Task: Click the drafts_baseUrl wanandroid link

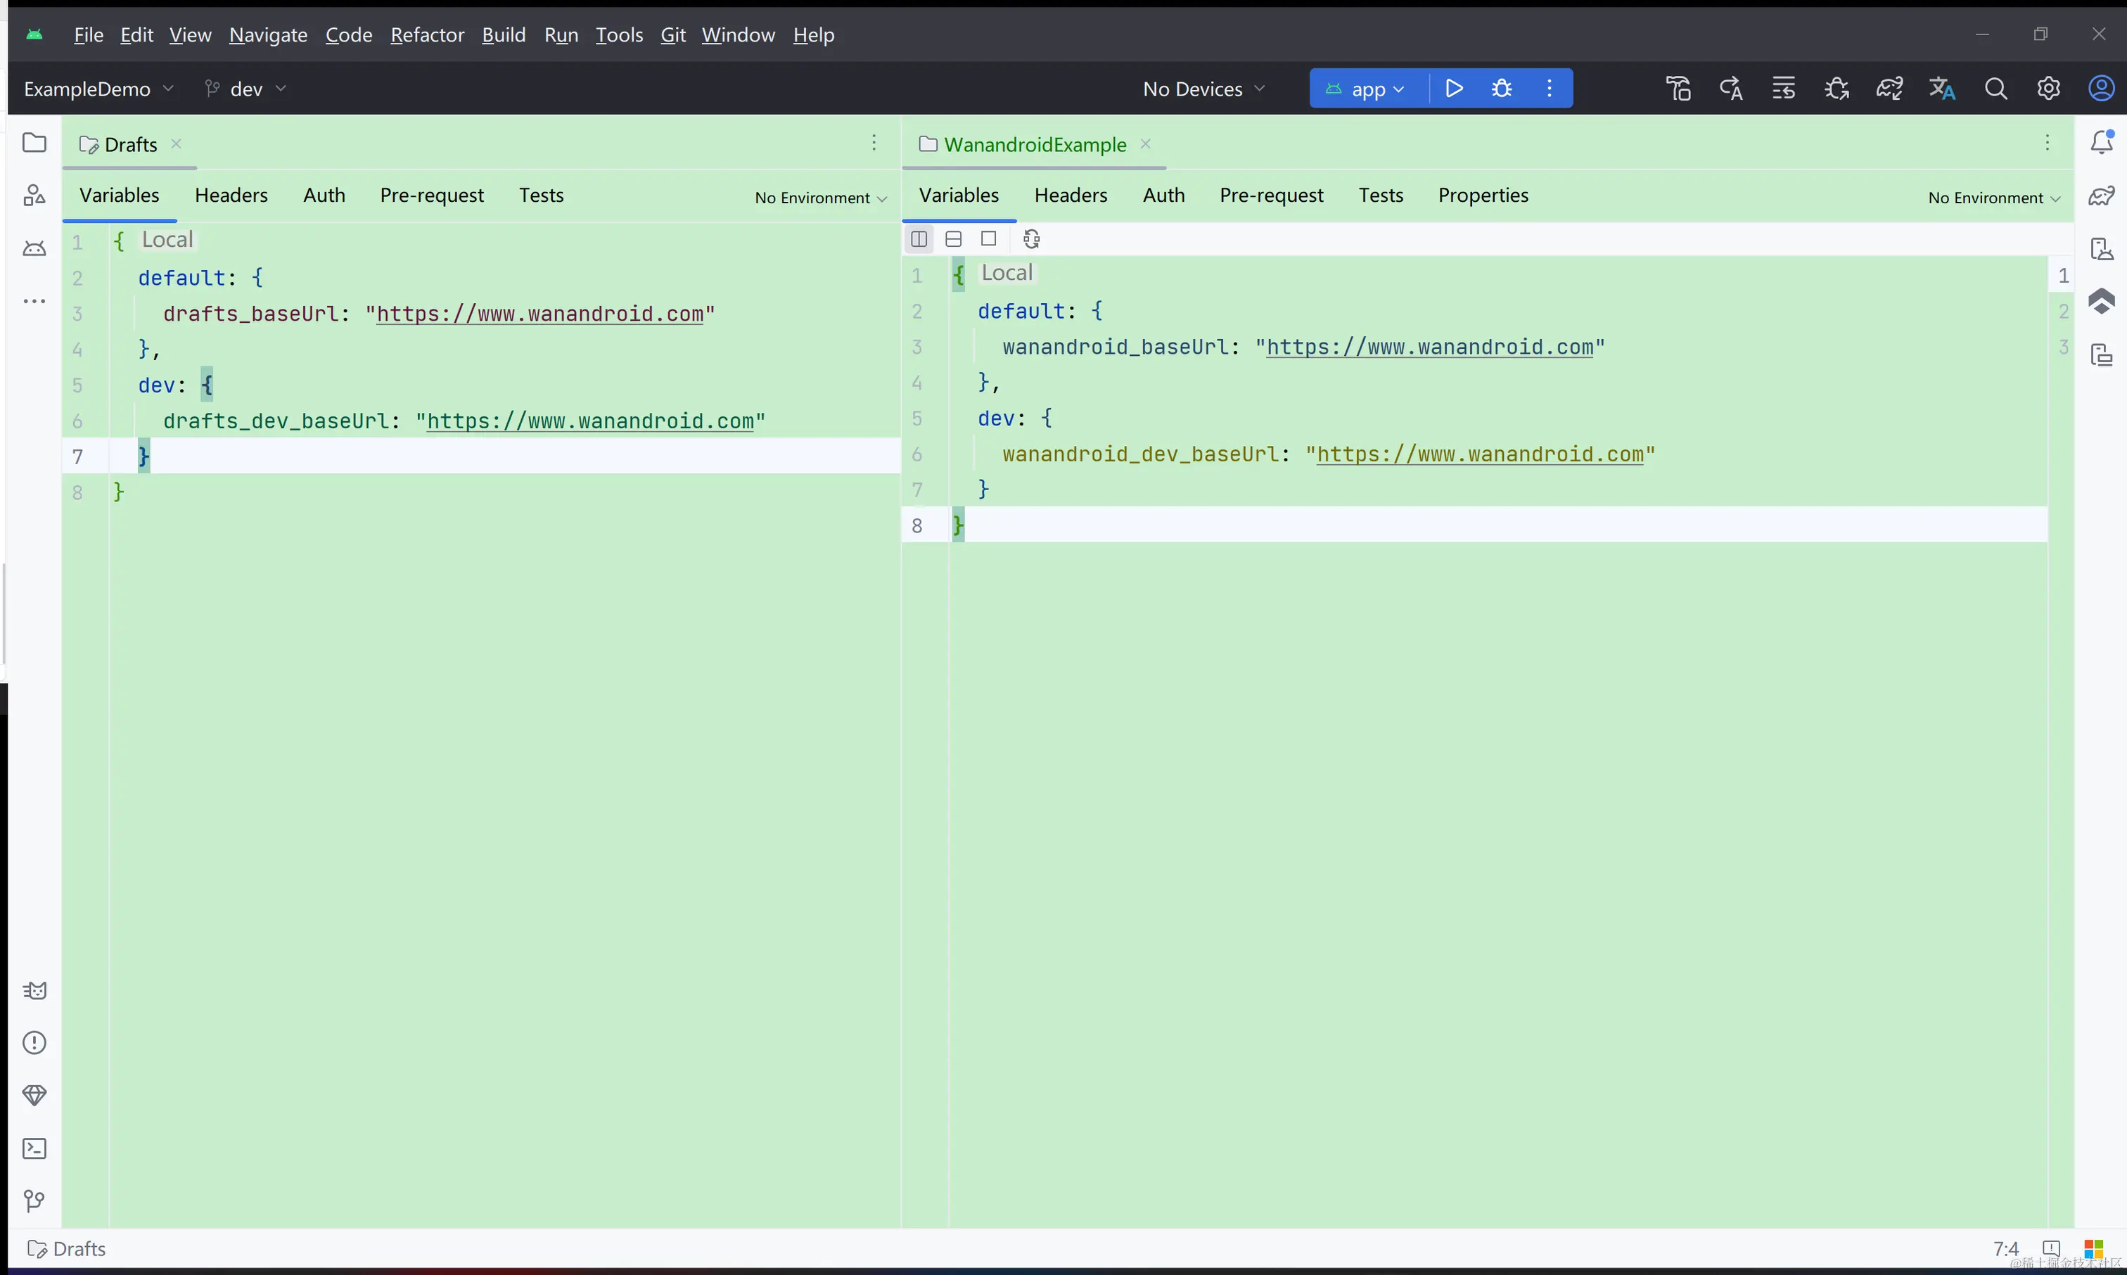Action: coord(539,314)
